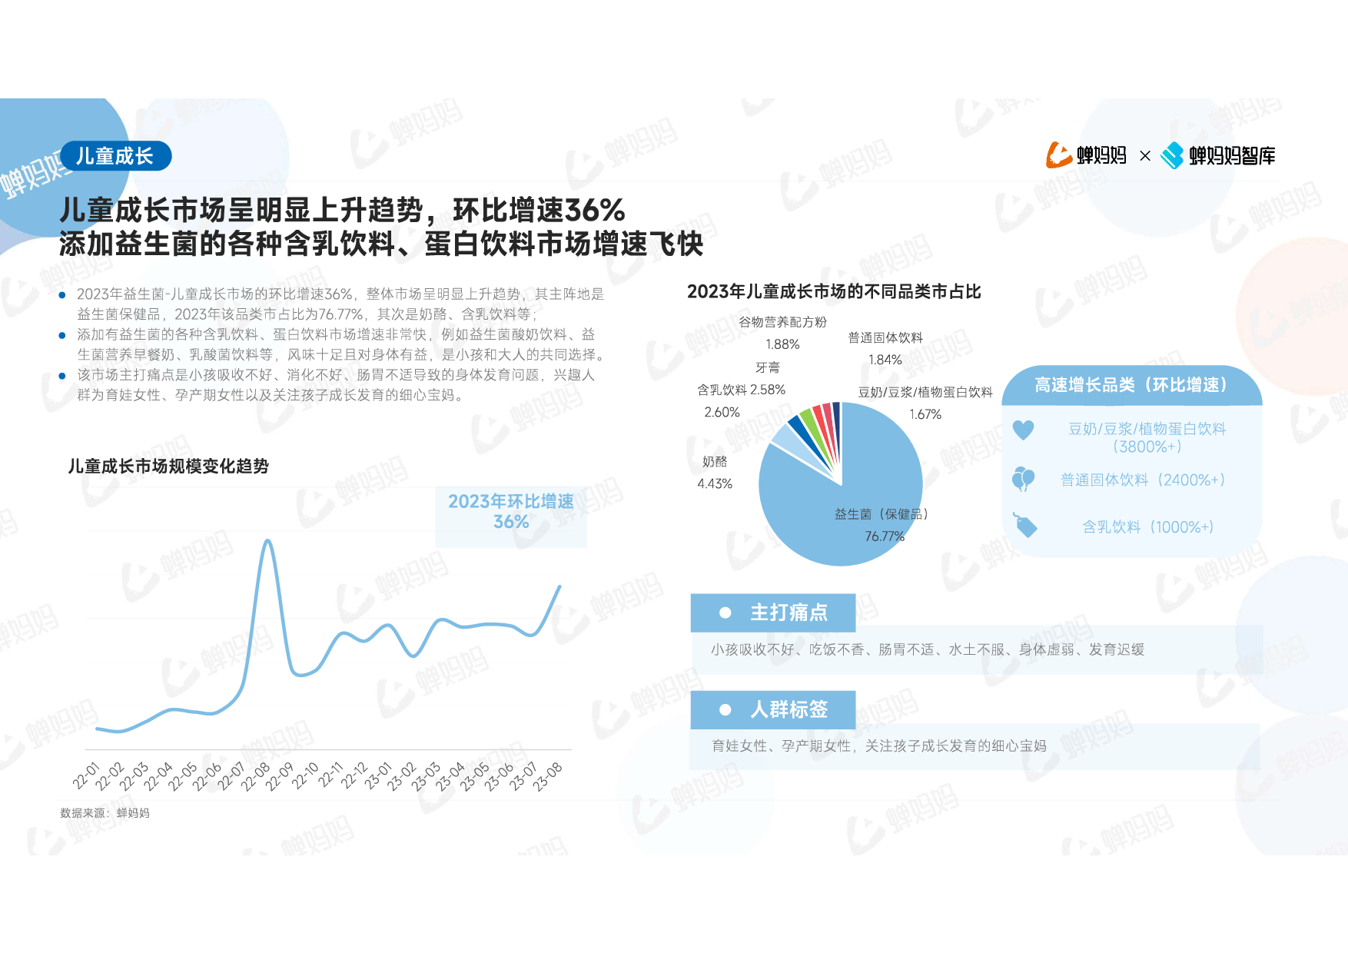Click the white dot in 人群标签 header
The width and height of the screenshot is (1348, 953).
[725, 709]
